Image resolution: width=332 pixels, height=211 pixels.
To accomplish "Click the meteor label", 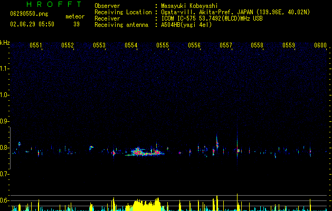I will coord(75,16).
